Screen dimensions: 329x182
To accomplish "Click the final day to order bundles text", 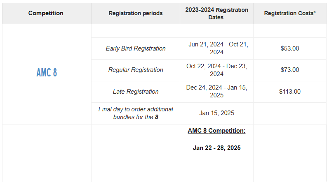I will point(136,113).
